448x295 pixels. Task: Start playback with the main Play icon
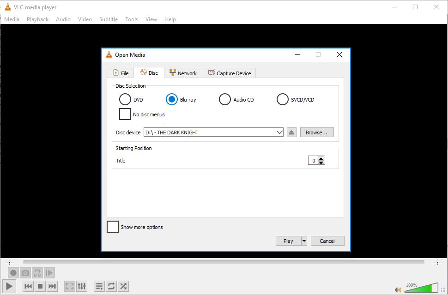(9, 286)
